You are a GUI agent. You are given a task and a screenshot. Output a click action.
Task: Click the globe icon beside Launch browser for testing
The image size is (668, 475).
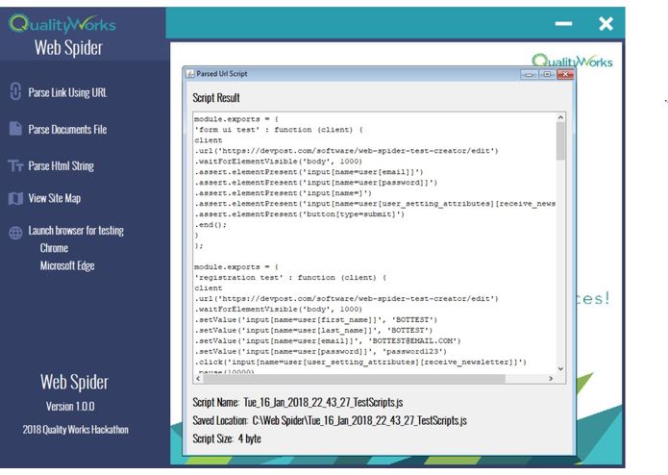click(15, 233)
